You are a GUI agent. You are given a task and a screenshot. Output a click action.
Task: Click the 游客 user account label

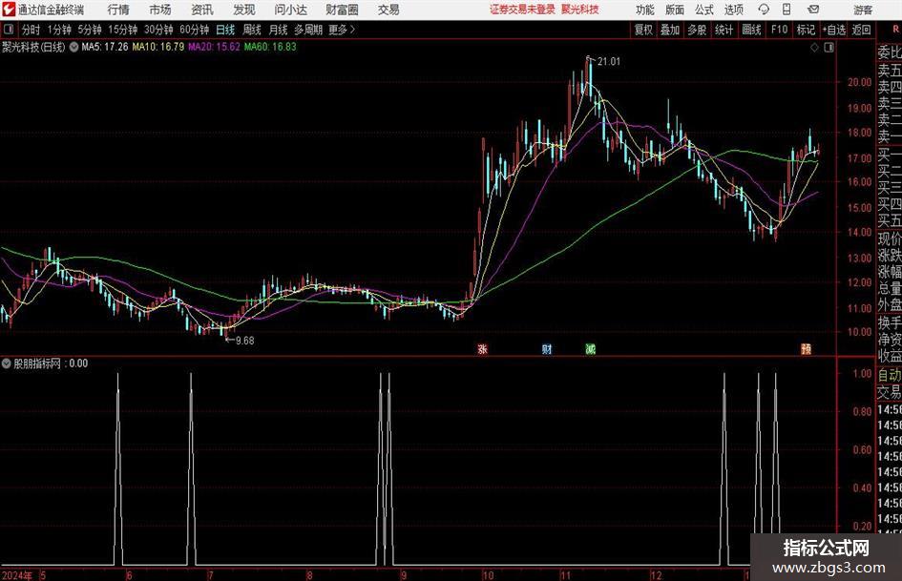862,10
